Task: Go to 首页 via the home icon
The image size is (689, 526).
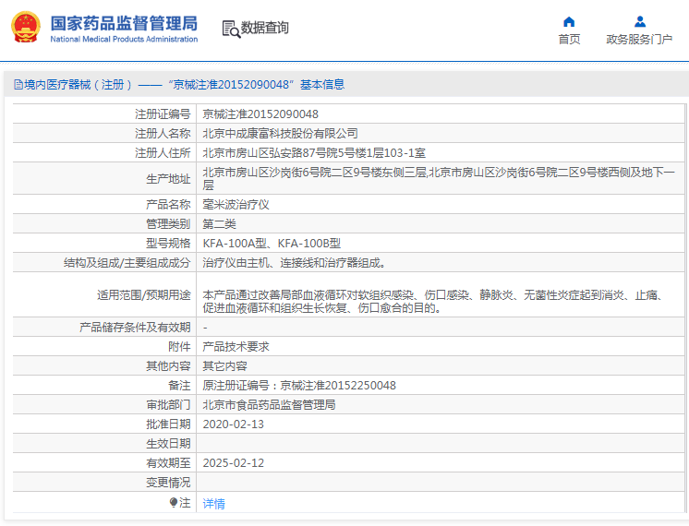Action: (x=569, y=21)
